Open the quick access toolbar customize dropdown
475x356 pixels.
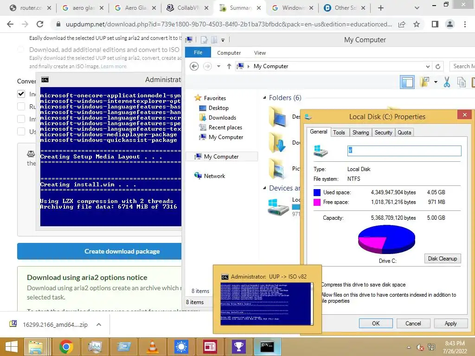pyautogui.click(x=223, y=40)
